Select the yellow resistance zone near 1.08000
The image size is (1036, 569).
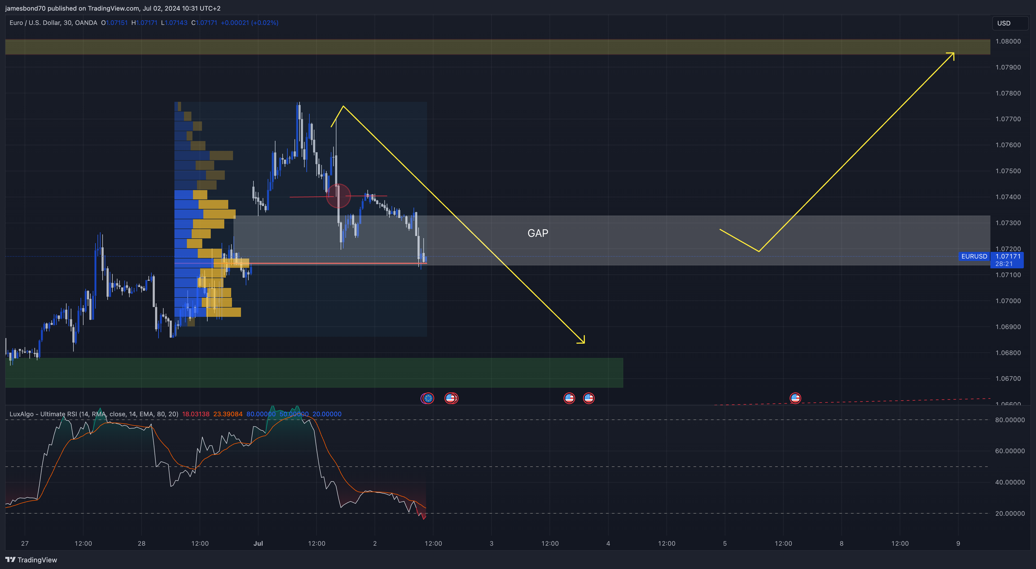tap(498, 47)
